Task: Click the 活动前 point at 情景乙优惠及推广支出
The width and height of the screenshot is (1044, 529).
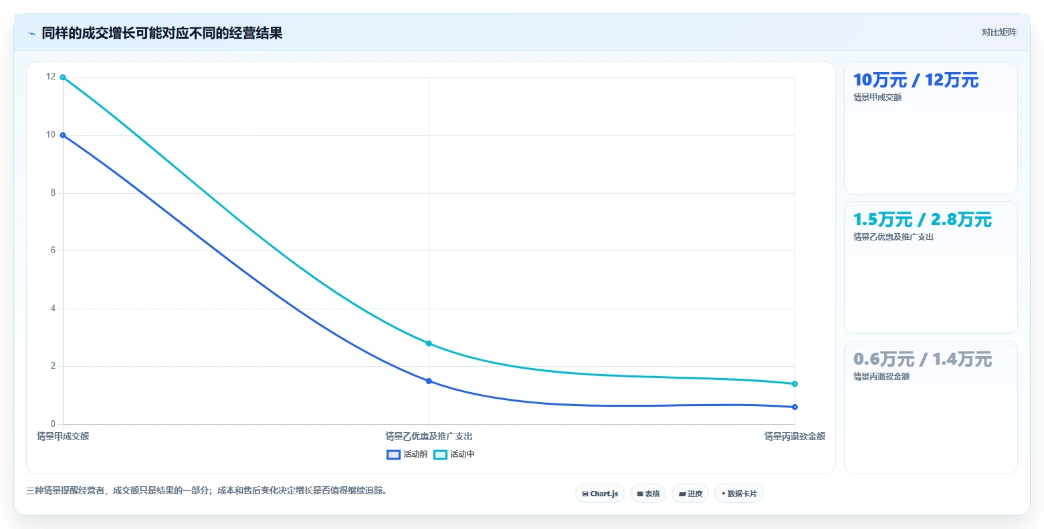Action: (x=429, y=381)
